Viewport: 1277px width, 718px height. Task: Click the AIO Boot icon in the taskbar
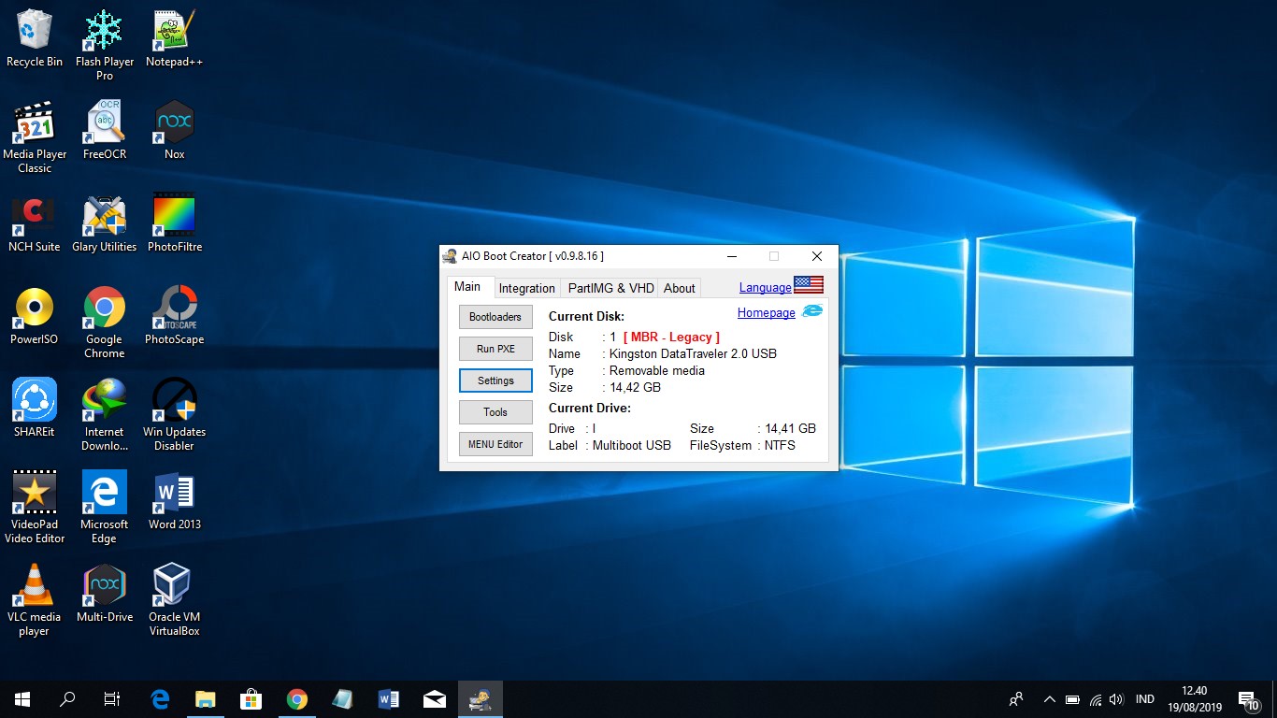(x=480, y=698)
